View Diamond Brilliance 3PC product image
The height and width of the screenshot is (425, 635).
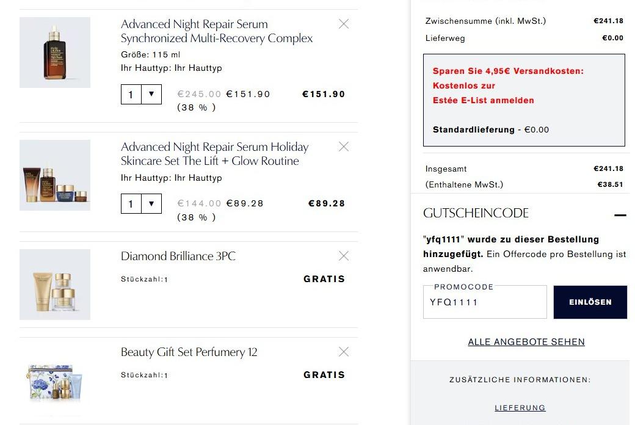click(55, 285)
